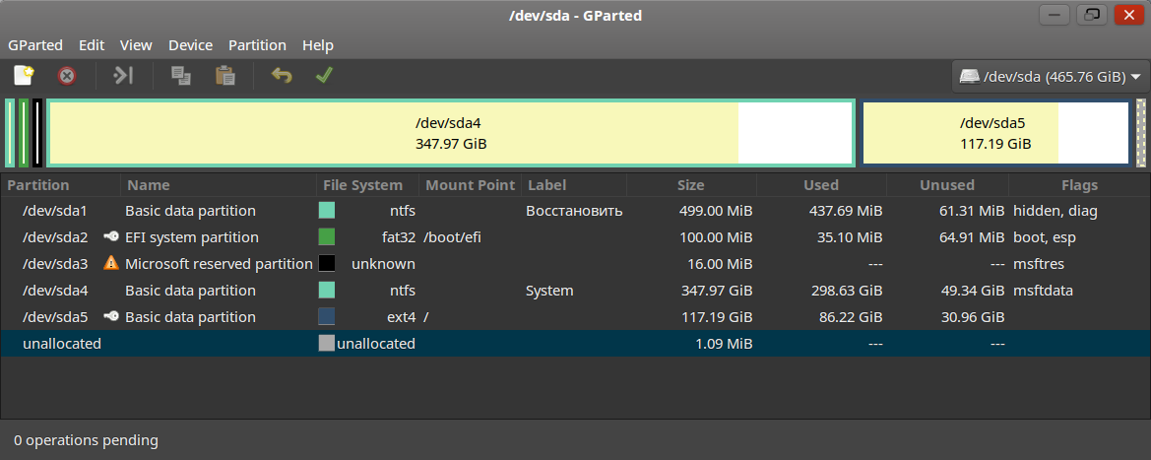
Task: Click the Copy partition toolbar icon
Action: point(180,76)
